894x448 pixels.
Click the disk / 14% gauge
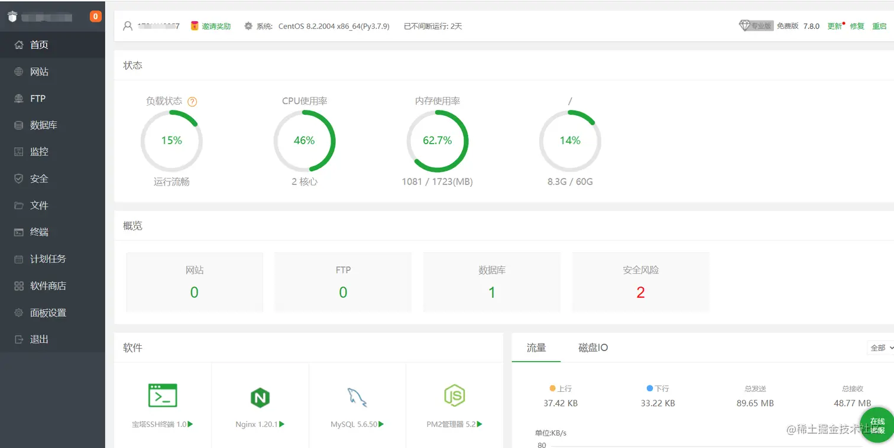[x=570, y=141]
